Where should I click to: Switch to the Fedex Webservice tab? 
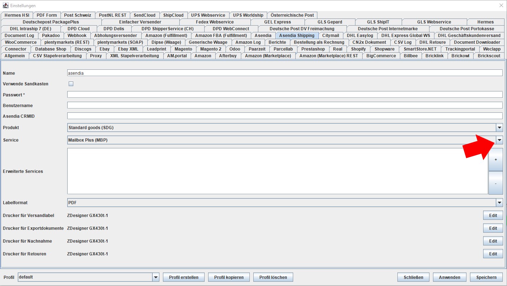[x=215, y=22]
